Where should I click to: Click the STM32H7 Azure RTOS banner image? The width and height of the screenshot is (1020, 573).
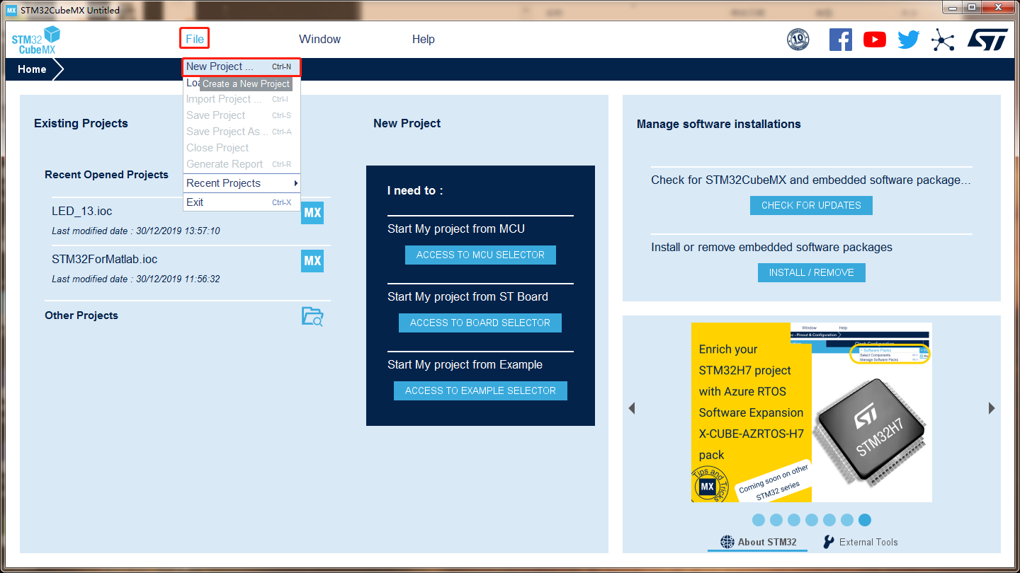point(812,412)
